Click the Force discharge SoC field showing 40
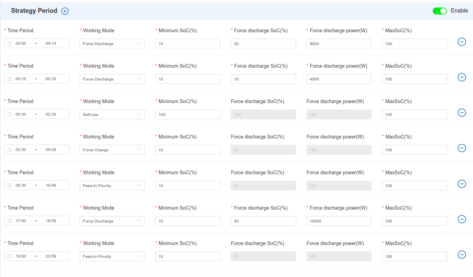The image size is (473, 277). pos(263,221)
